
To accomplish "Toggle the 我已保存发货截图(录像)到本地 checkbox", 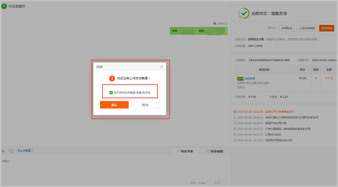I will [111, 92].
